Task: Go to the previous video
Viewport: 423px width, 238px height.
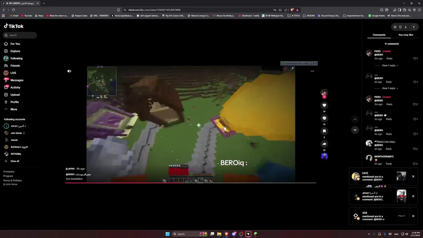Action: click(355, 119)
